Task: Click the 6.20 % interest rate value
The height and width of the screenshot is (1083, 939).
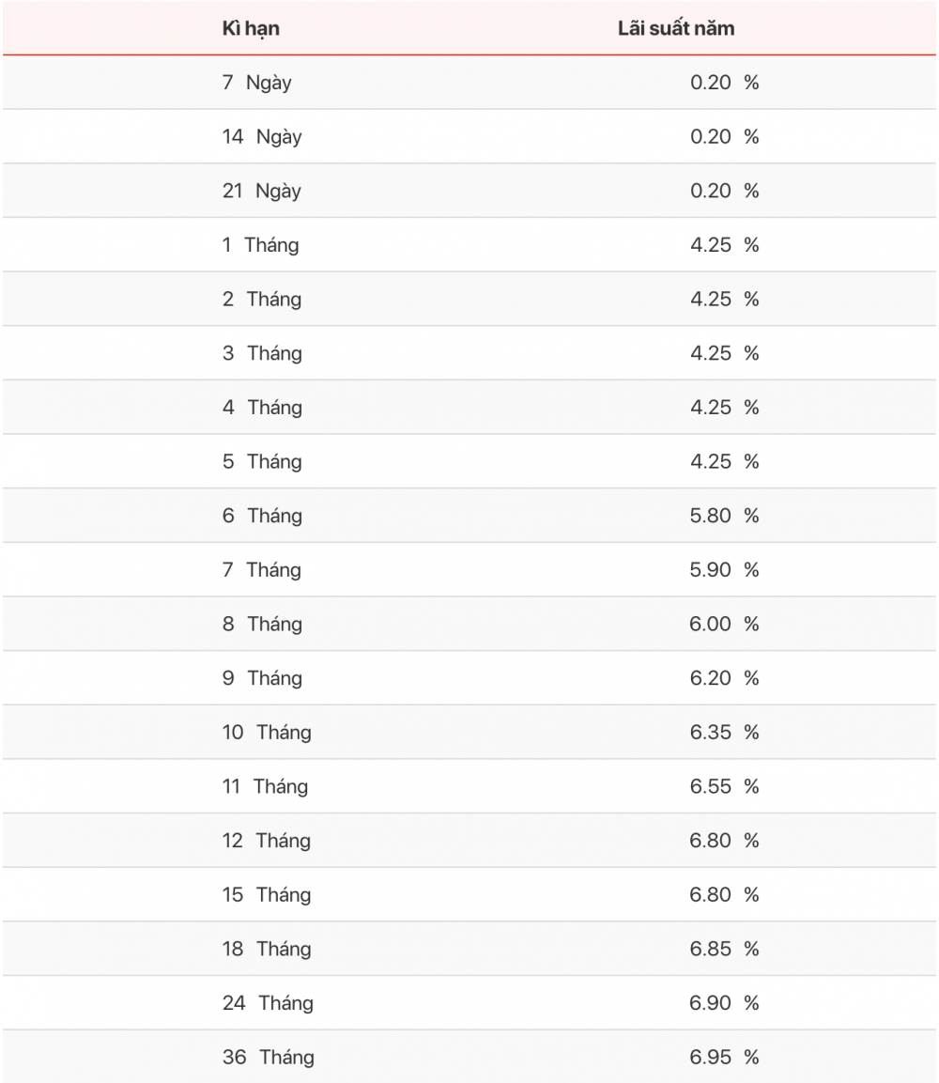Action: 724,677
